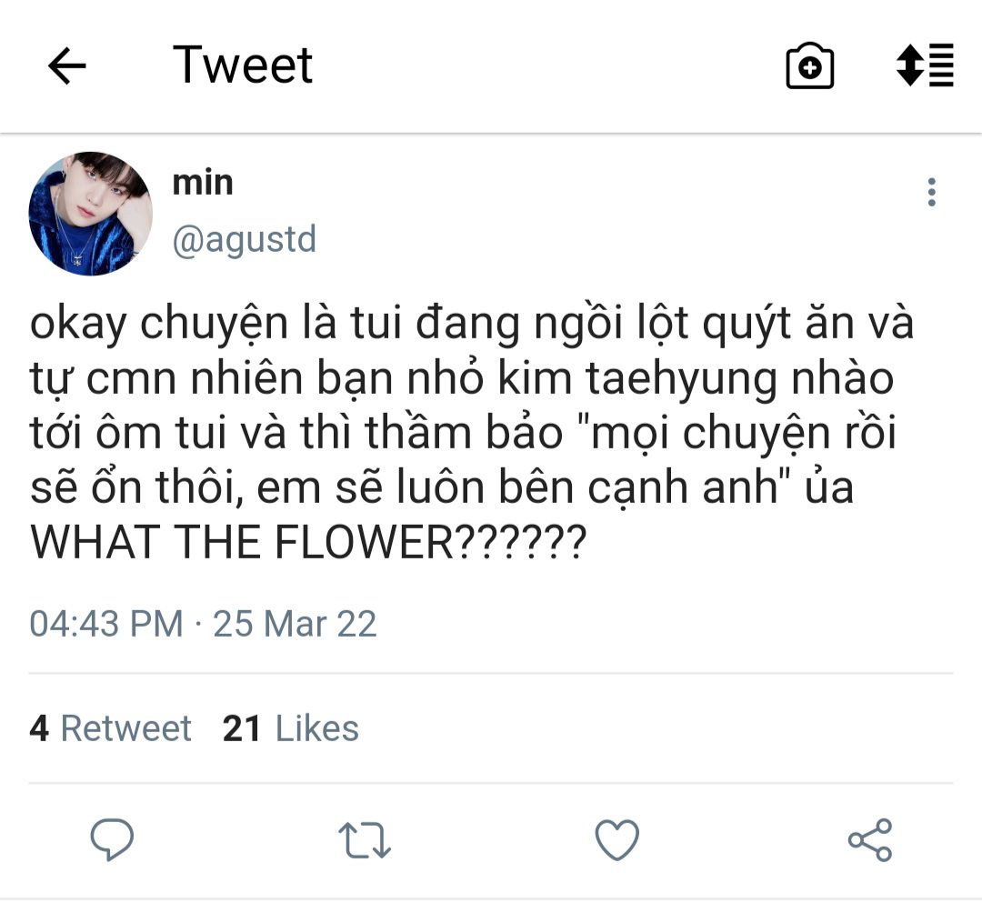Screen dimensions: 982x913
Task: Tap the display name "min"
Action: 203,183
